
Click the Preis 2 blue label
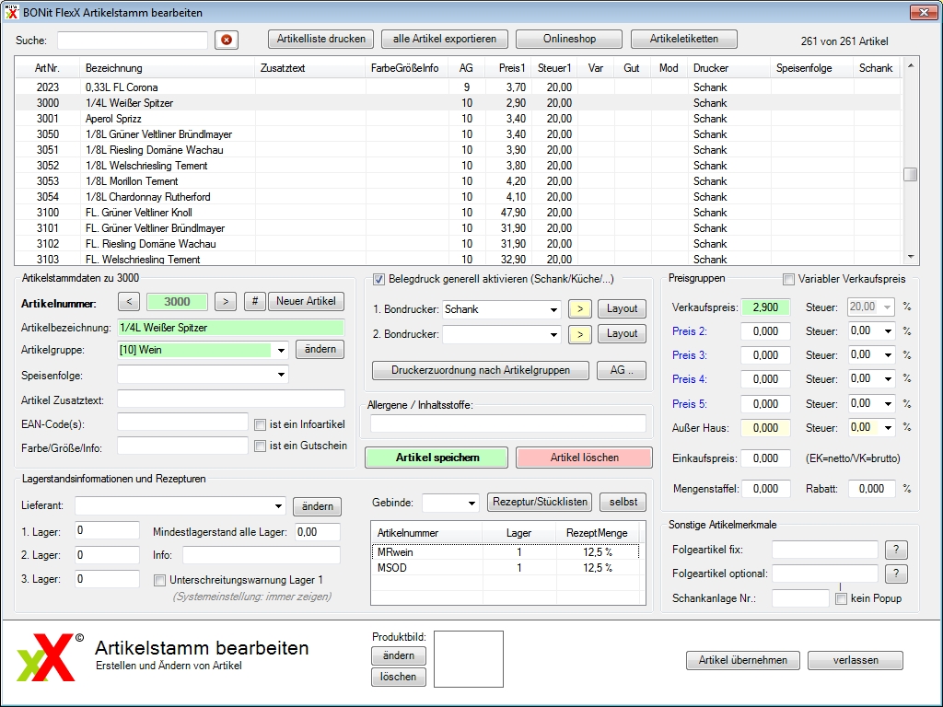click(x=689, y=331)
